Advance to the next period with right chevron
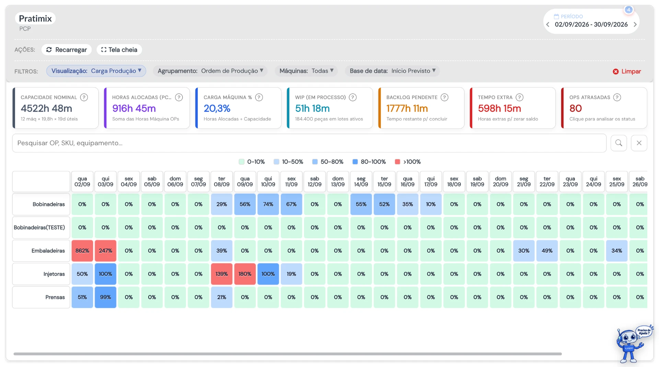Screen dimensions: 659x367 pos(635,24)
